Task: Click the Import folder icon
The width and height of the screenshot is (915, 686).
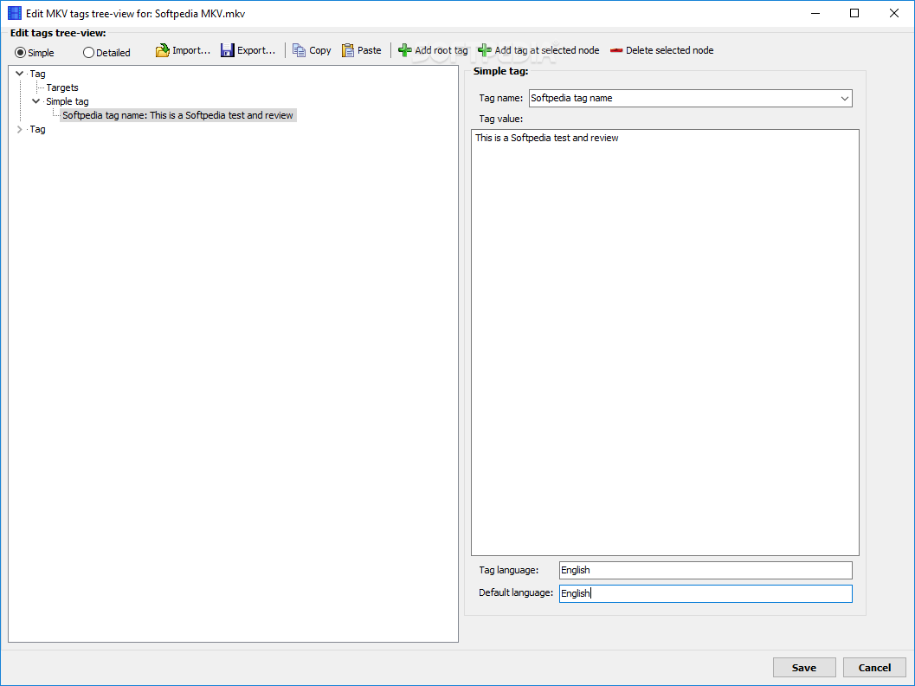Action: point(162,50)
